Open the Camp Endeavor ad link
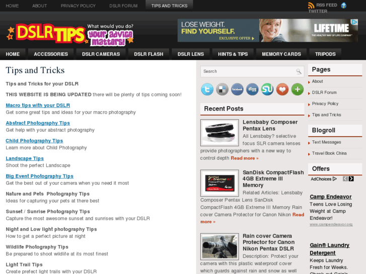The image size is (366, 274). (x=331, y=197)
